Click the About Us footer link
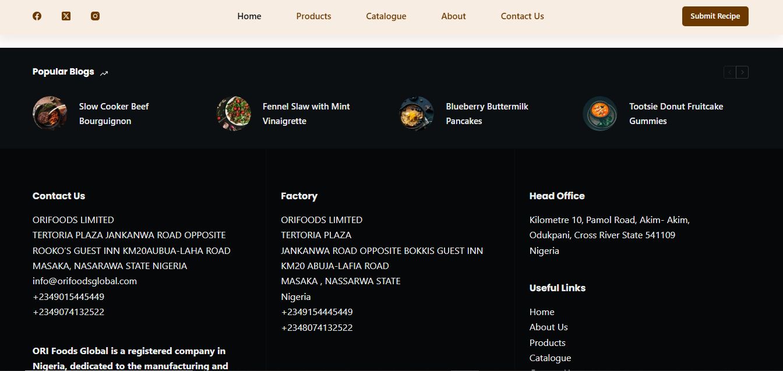 coord(548,327)
